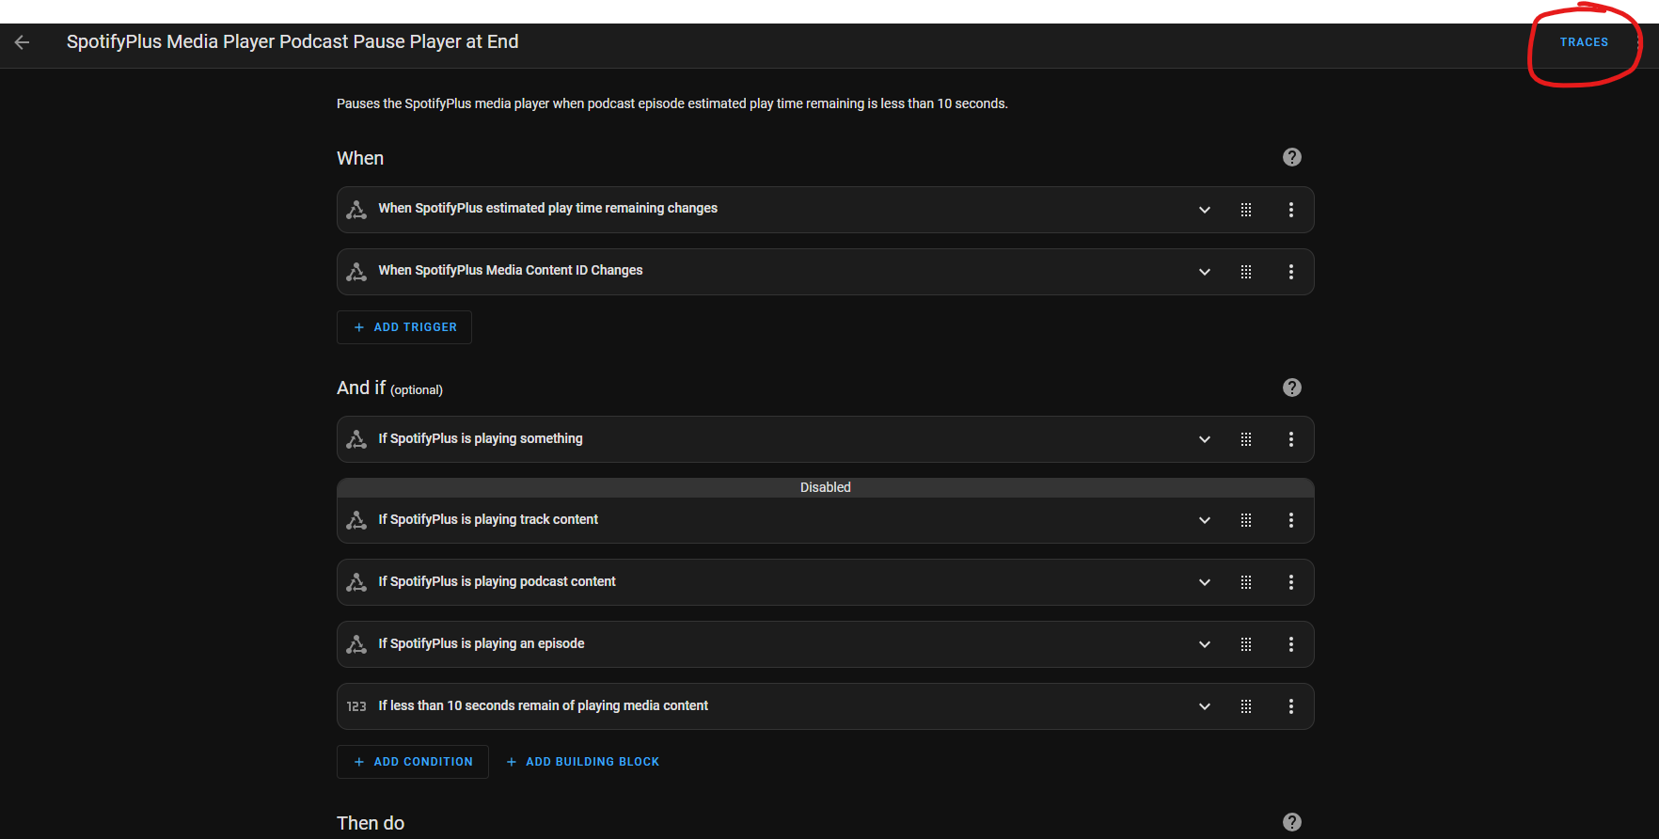
Task: Click state icon of 'playing something' condition
Action: (x=356, y=439)
